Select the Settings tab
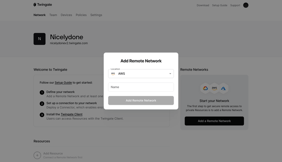This screenshot has width=282, height=162. [x=96, y=15]
